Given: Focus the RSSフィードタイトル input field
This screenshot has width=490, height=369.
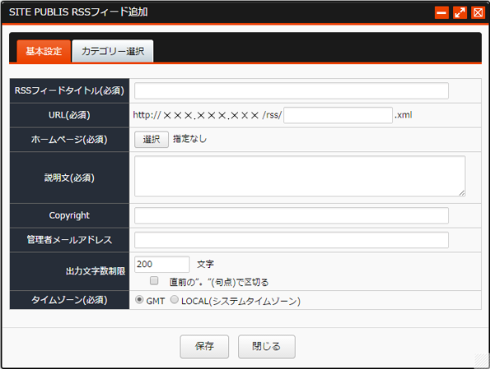Looking at the screenshot, I should pos(292,90).
